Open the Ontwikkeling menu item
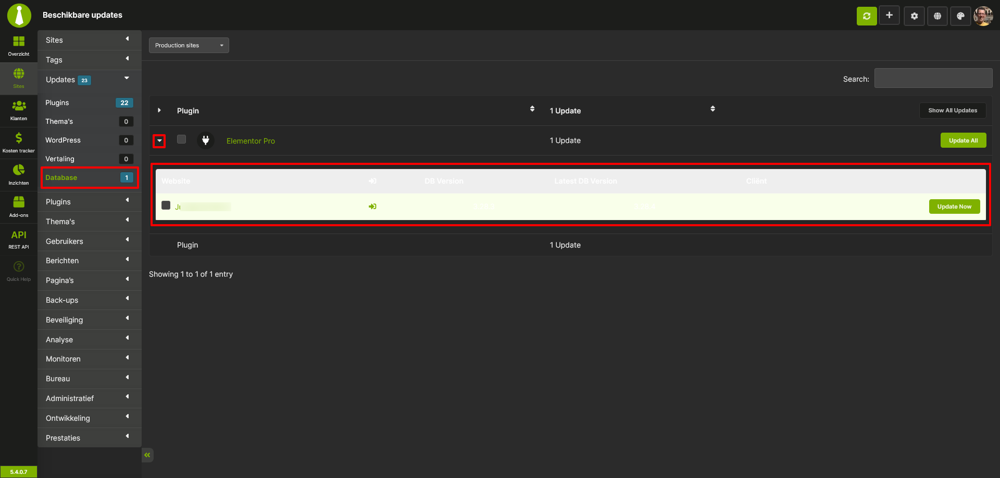1000x478 pixels. tap(90, 418)
